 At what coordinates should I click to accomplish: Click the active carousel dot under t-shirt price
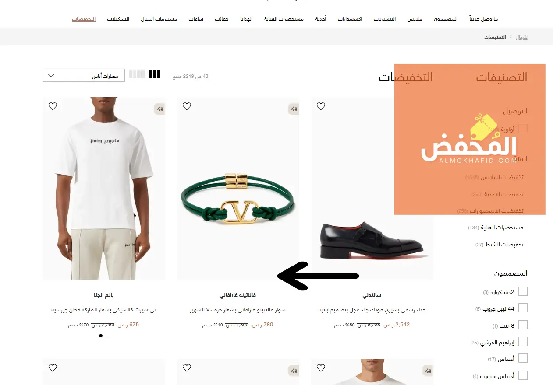101,336
